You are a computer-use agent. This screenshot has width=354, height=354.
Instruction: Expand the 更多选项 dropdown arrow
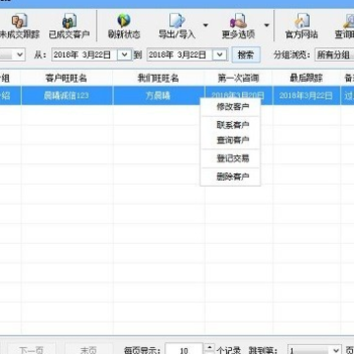pos(266,26)
